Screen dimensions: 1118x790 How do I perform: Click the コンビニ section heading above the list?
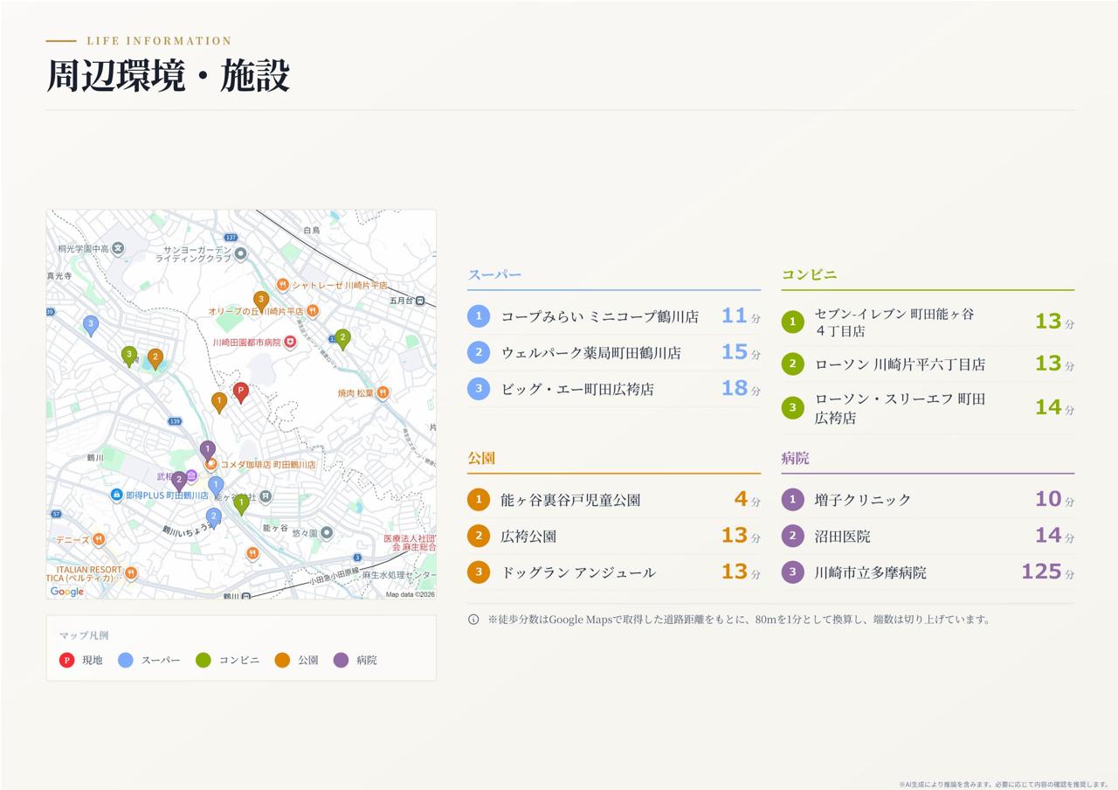tap(809, 274)
